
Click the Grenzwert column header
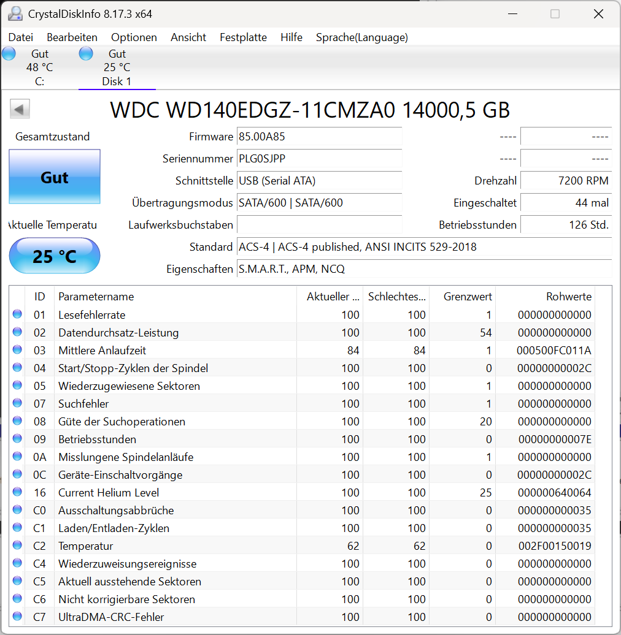click(x=463, y=297)
